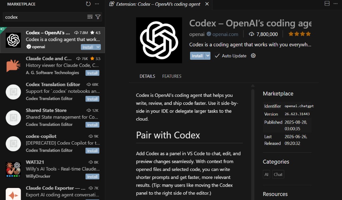The height and width of the screenshot is (200, 342).
Task: Select the Codex Translation Editor title
Action: point(53,84)
